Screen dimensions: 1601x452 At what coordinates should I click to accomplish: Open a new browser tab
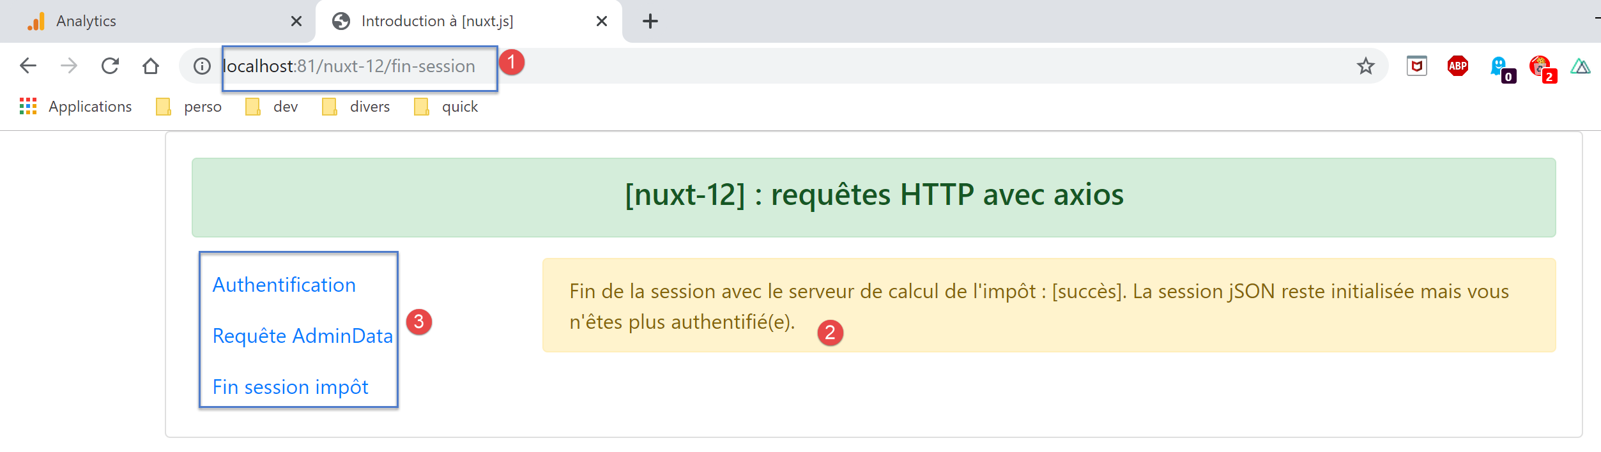[x=650, y=21]
